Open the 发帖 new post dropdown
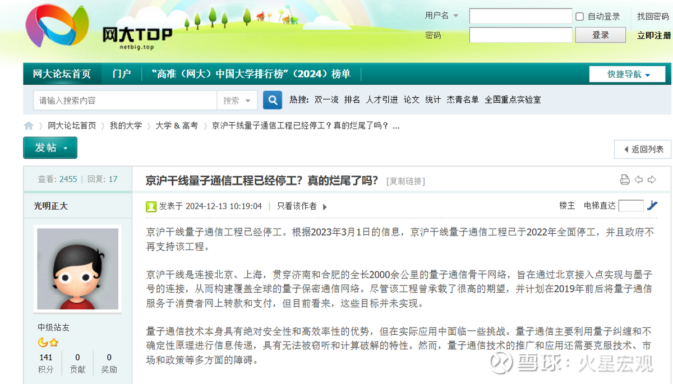The height and width of the screenshot is (384, 673). (x=50, y=148)
